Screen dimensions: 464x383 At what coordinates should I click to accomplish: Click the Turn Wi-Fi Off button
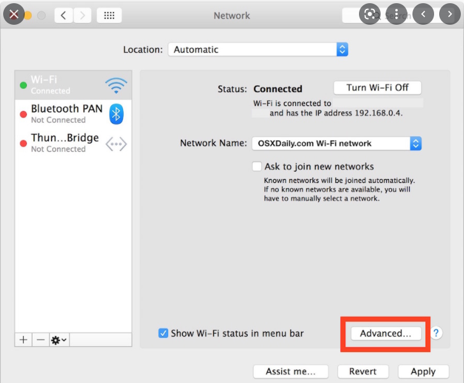[377, 88]
